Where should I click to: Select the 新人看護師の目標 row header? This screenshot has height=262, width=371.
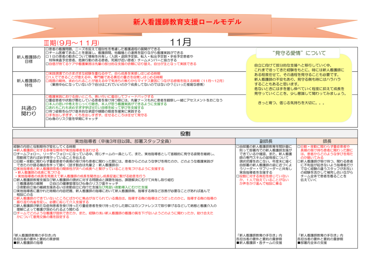[29, 59]
